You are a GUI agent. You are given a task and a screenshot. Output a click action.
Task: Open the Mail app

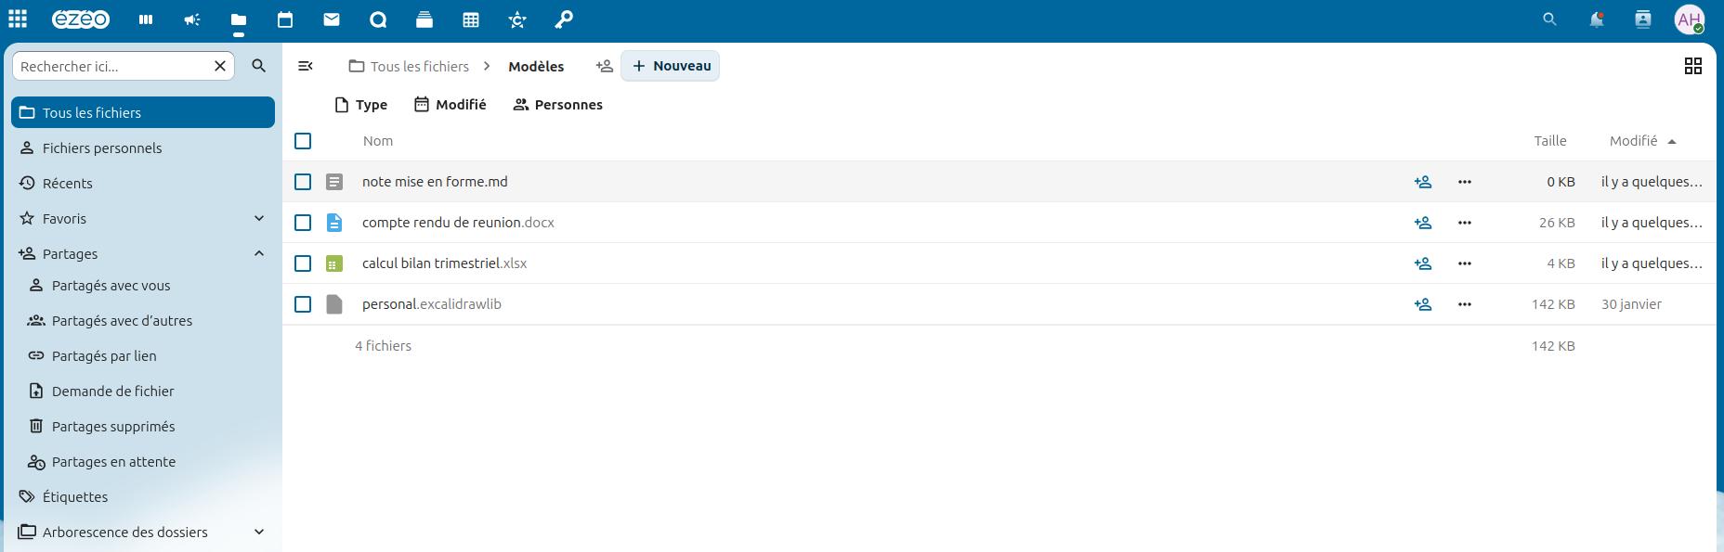[332, 19]
